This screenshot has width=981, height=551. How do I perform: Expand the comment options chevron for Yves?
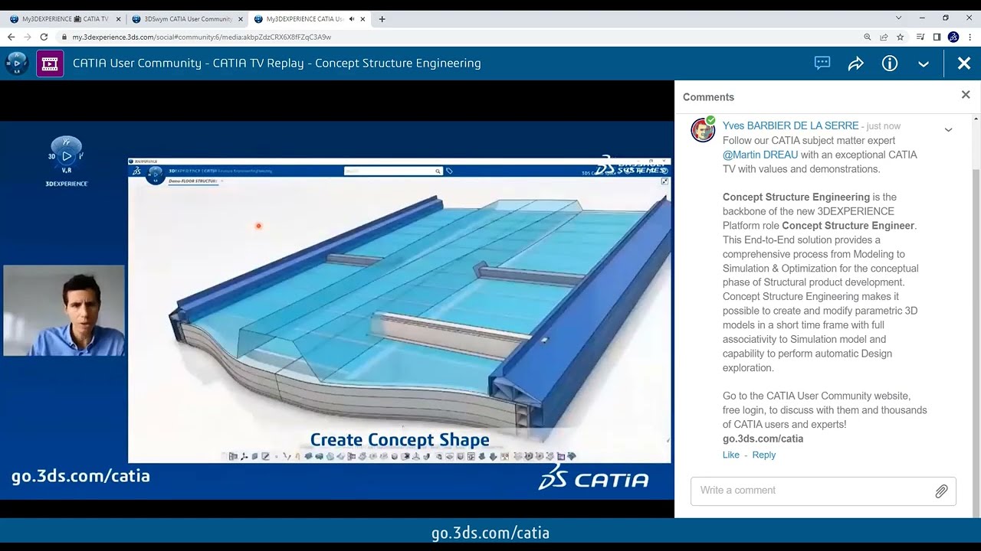click(x=948, y=130)
